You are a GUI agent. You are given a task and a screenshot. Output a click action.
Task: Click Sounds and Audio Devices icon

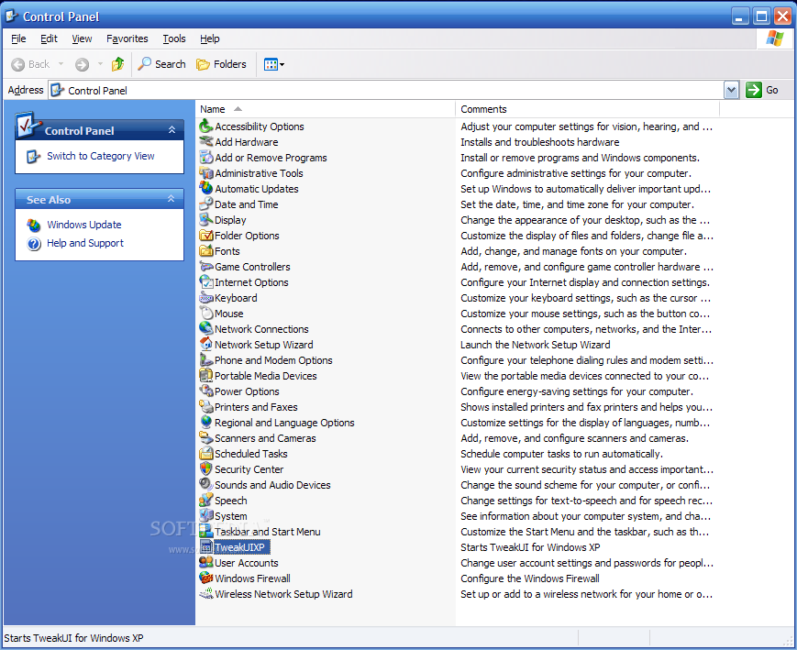pyautogui.click(x=205, y=485)
